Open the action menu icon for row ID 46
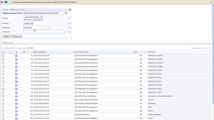This screenshot has height=120, width=214. 17,59
